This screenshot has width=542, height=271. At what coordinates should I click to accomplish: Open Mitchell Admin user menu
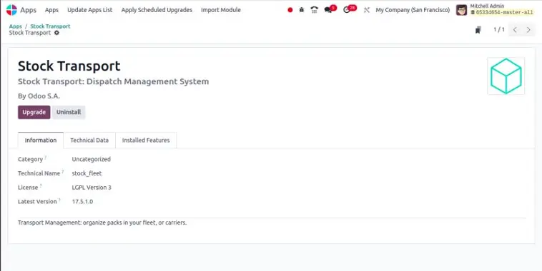click(495, 10)
